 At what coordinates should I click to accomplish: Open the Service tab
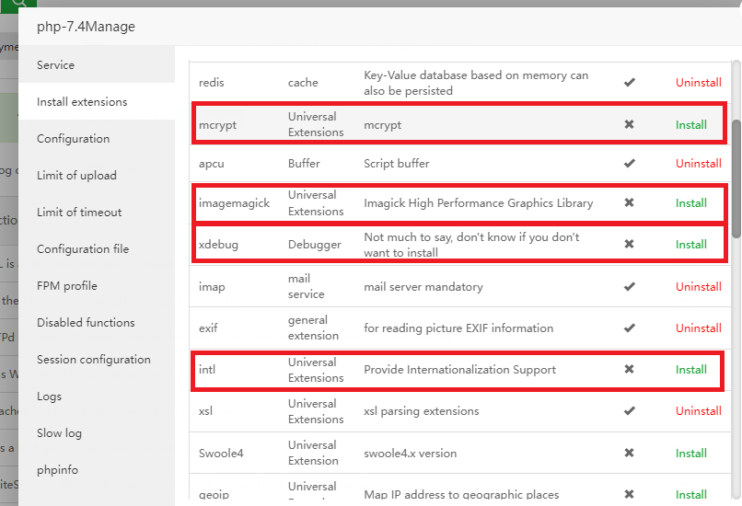[x=56, y=65]
